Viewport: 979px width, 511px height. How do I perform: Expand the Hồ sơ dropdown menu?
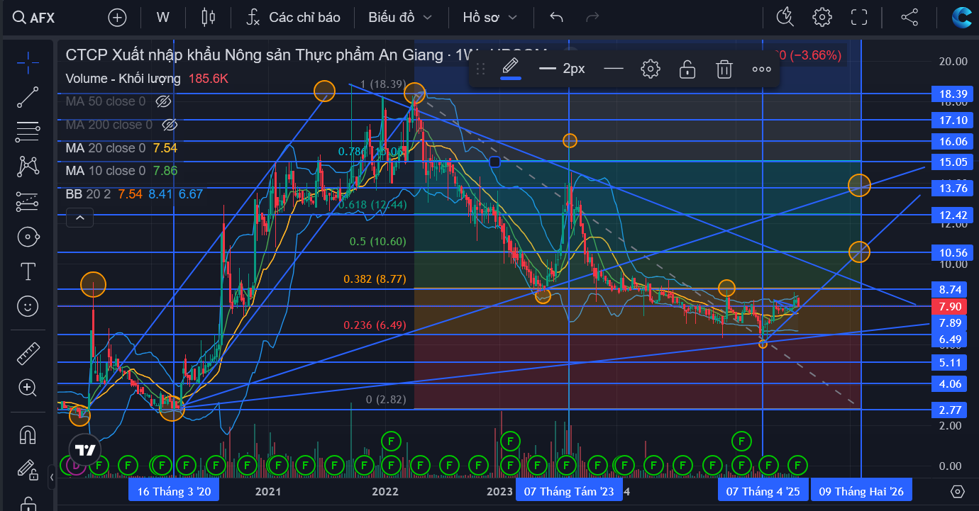click(x=490, y=18)
